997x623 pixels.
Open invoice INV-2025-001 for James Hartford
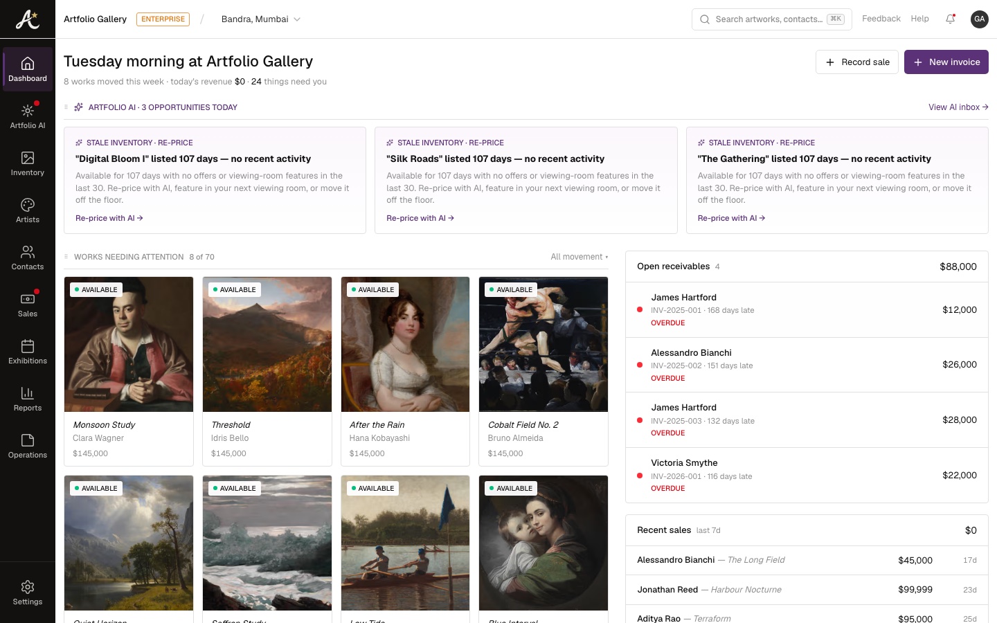click(x=807, y=310)
